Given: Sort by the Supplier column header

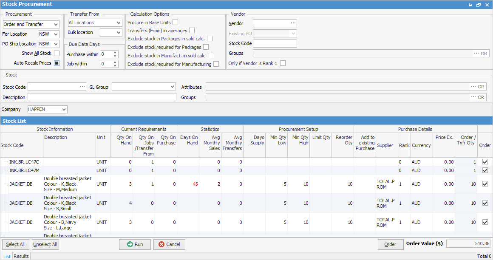Looking at the screenshot, I should click(x=385, y=145).
